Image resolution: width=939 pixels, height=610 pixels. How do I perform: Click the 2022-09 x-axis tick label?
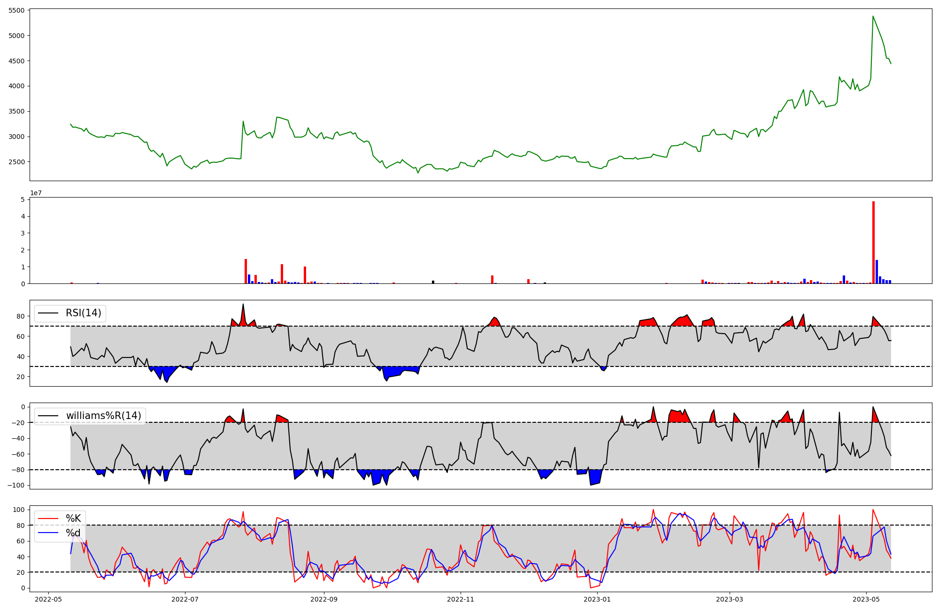[324, 599]
